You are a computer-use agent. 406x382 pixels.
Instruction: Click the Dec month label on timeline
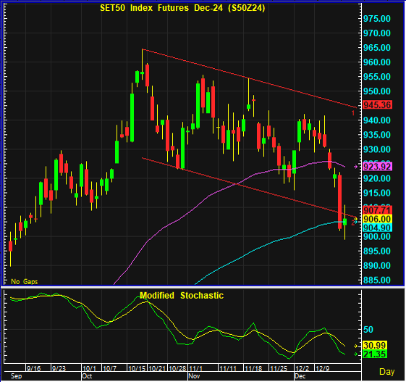click(x=300, y=376)
